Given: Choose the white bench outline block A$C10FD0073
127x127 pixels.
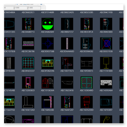Looking at the screenshot, I should [x=86, y=63].
